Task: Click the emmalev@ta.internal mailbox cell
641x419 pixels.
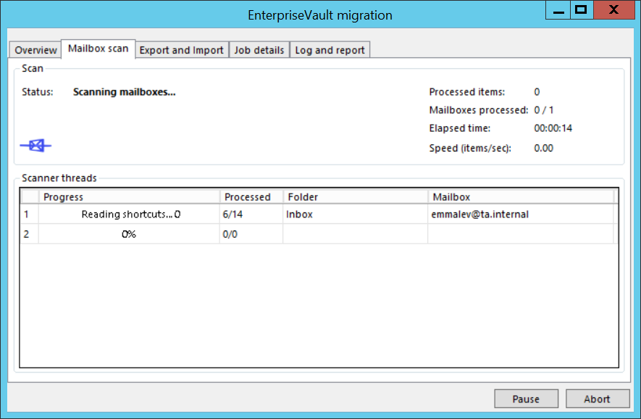Action: (519, 215)
